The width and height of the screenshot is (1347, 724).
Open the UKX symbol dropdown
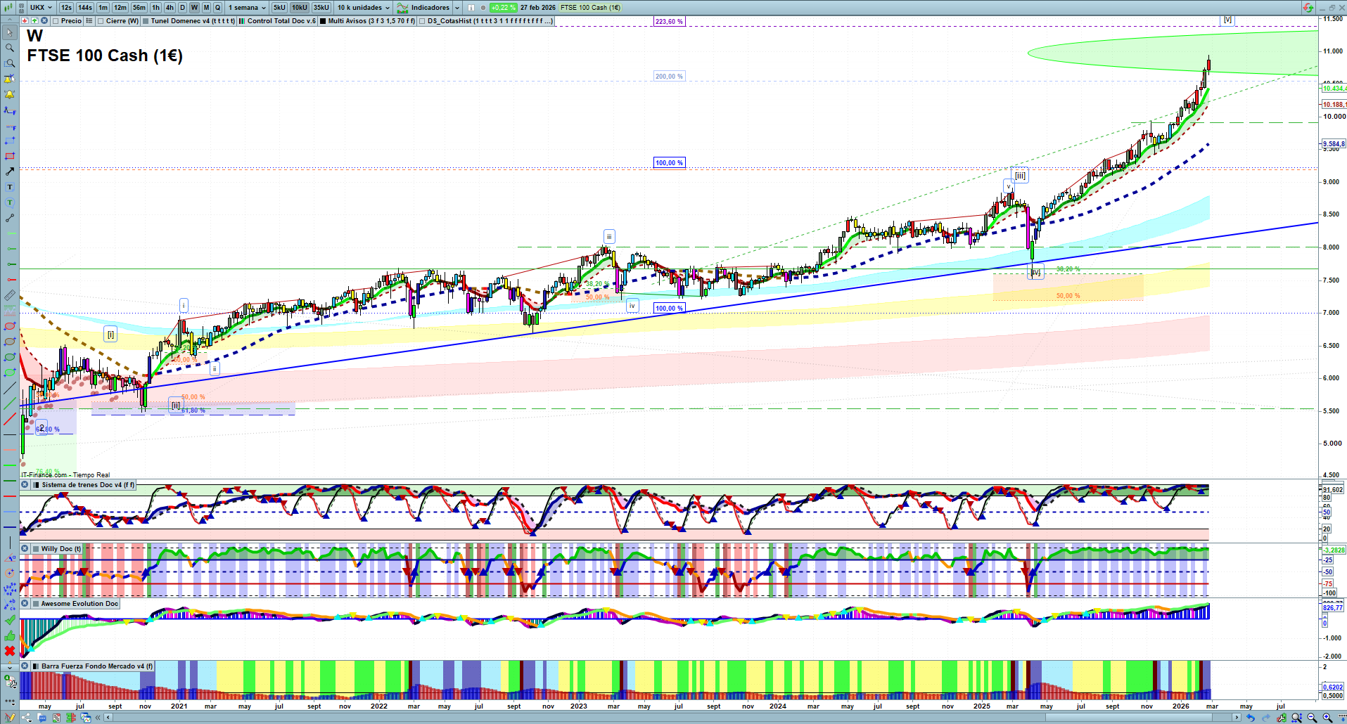pos(42,8)
